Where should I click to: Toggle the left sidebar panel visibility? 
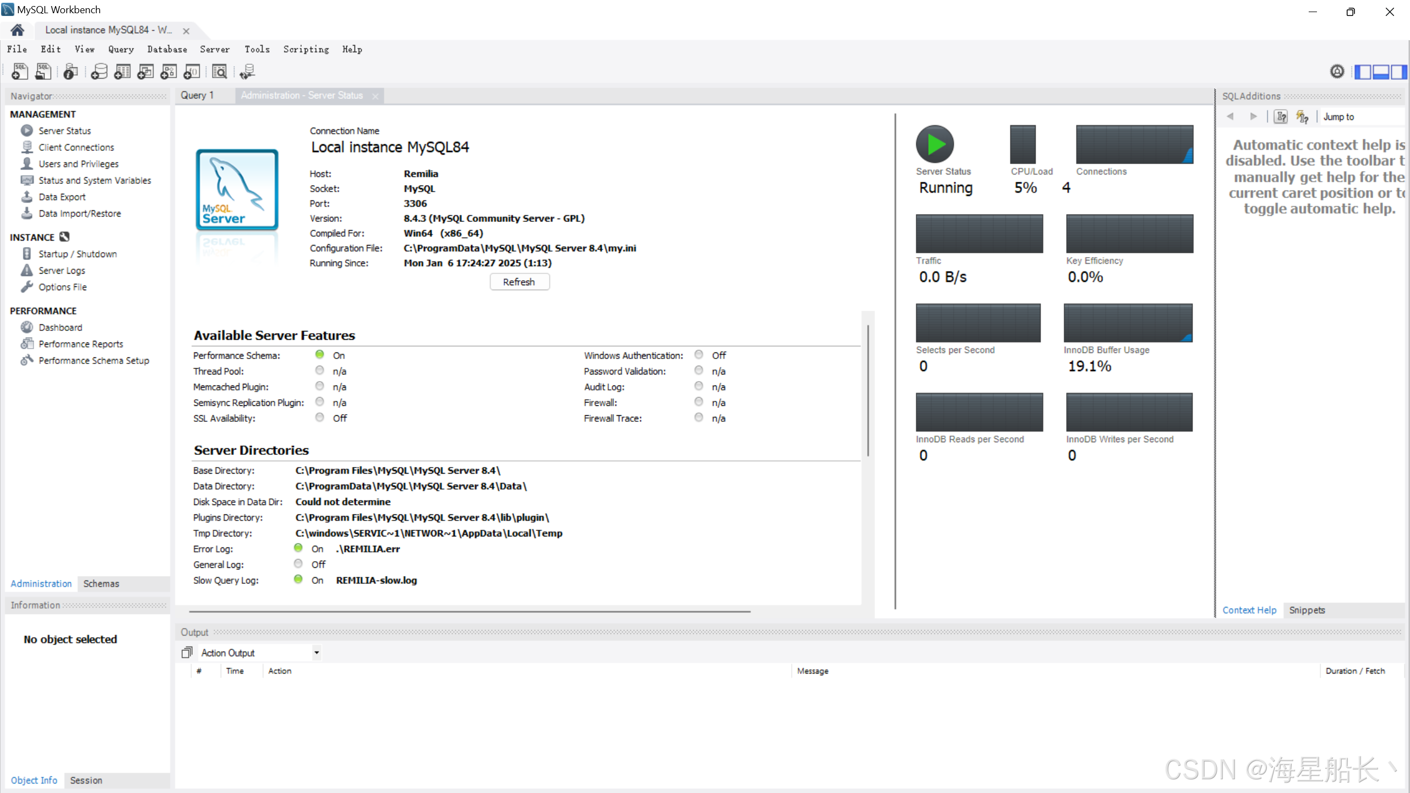(1363, 72)
